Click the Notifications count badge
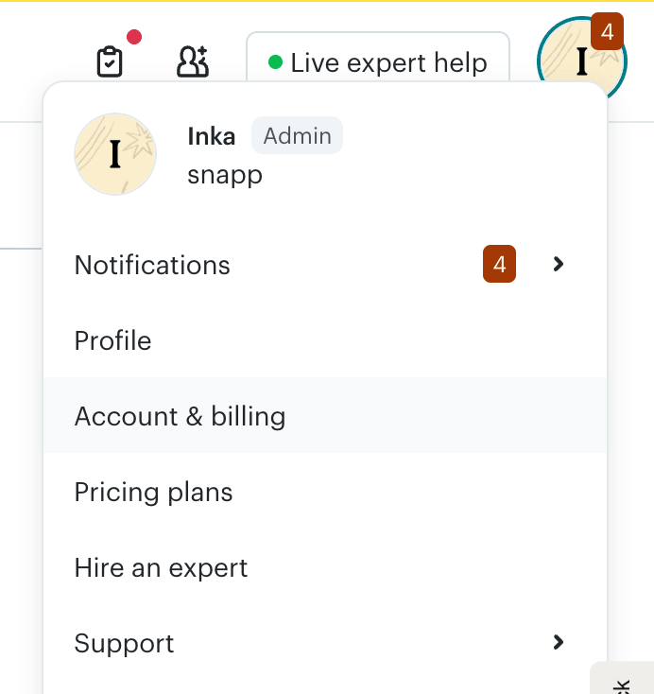This screenshot has width=654, height=694. [499, 264]
